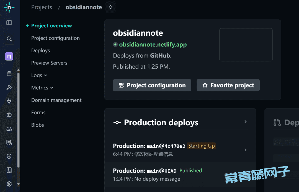Open the hammer builds sidebar icon

pyautogui.click(x=9, y=87)
